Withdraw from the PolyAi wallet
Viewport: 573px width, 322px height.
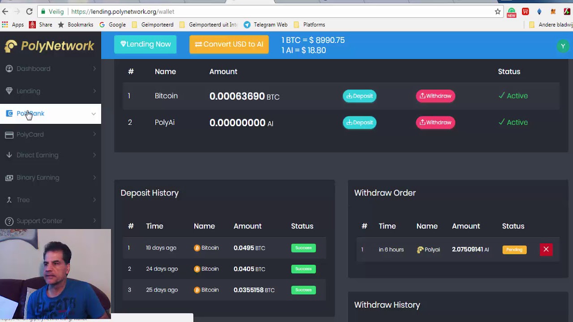coord(436,122)
